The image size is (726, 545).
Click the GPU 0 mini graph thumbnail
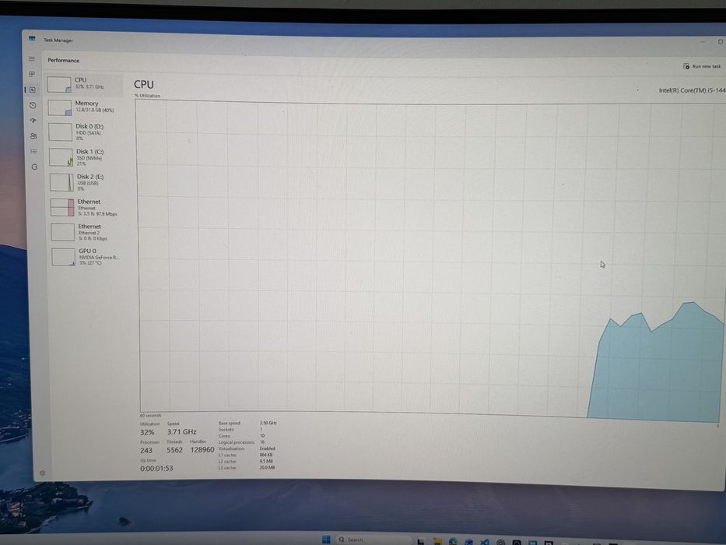point(64,257)
